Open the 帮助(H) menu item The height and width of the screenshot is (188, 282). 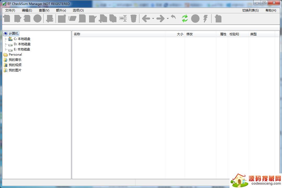click(271, 10)
